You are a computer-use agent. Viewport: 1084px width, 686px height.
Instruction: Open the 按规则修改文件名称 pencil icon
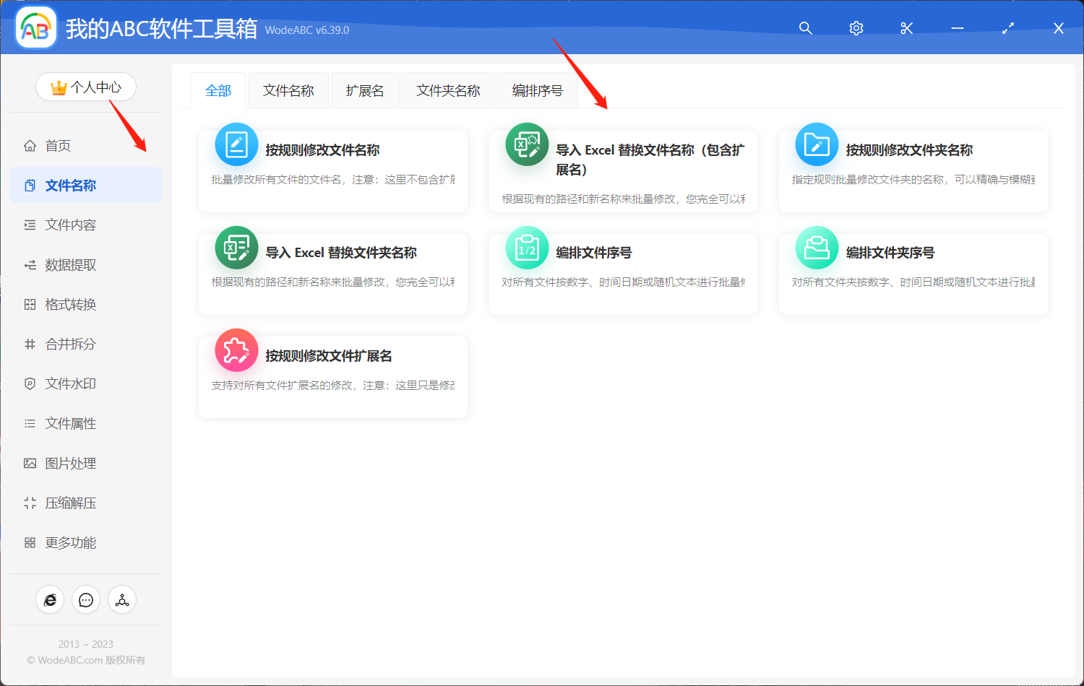point(236,144)
